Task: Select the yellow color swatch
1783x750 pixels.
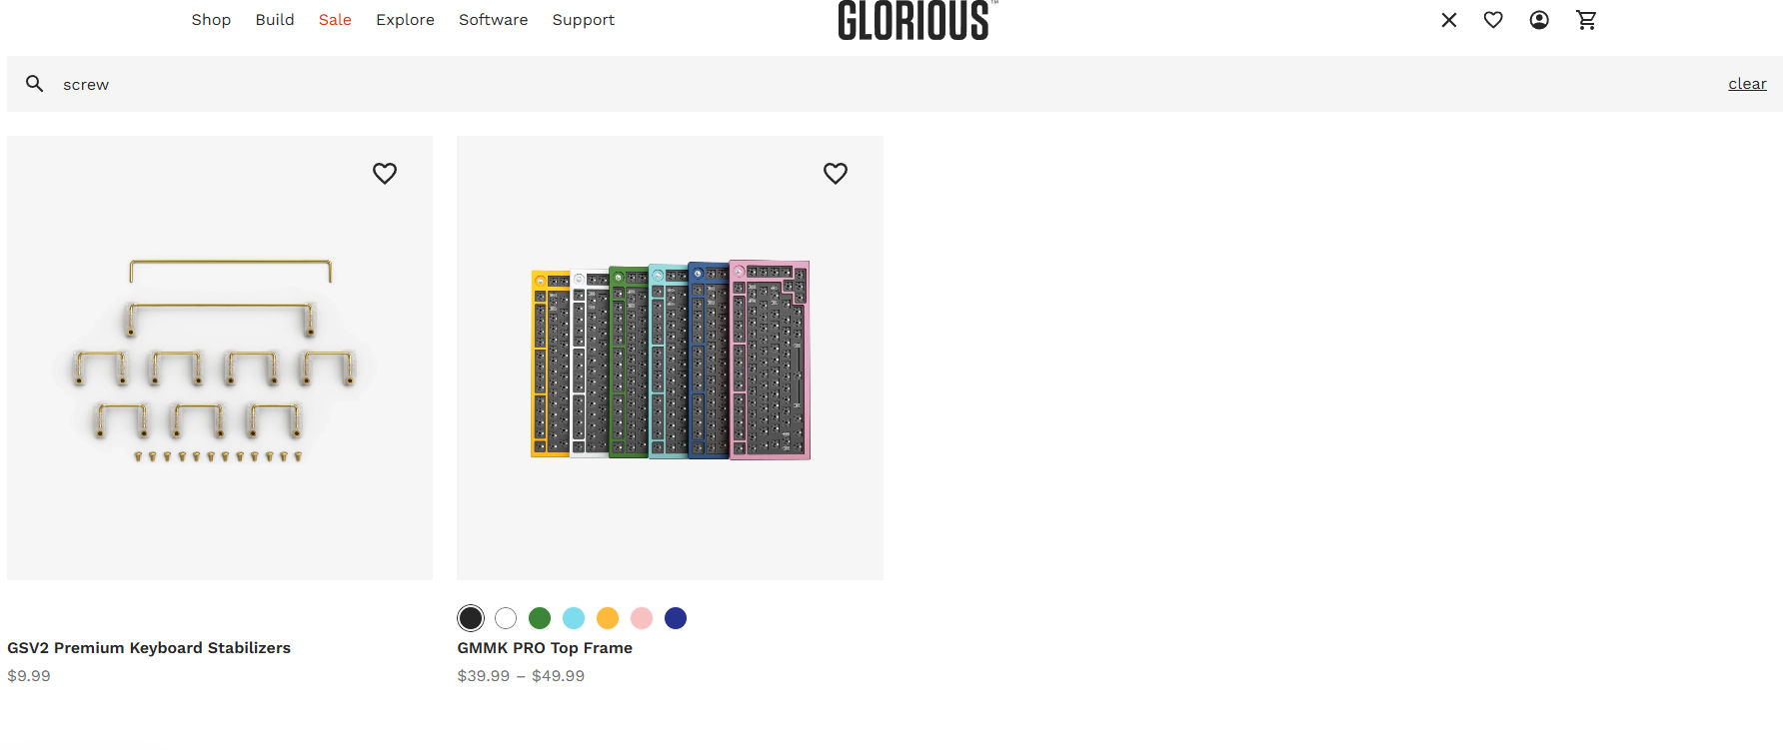Action: pyautogui.click(x=608, y=618)
